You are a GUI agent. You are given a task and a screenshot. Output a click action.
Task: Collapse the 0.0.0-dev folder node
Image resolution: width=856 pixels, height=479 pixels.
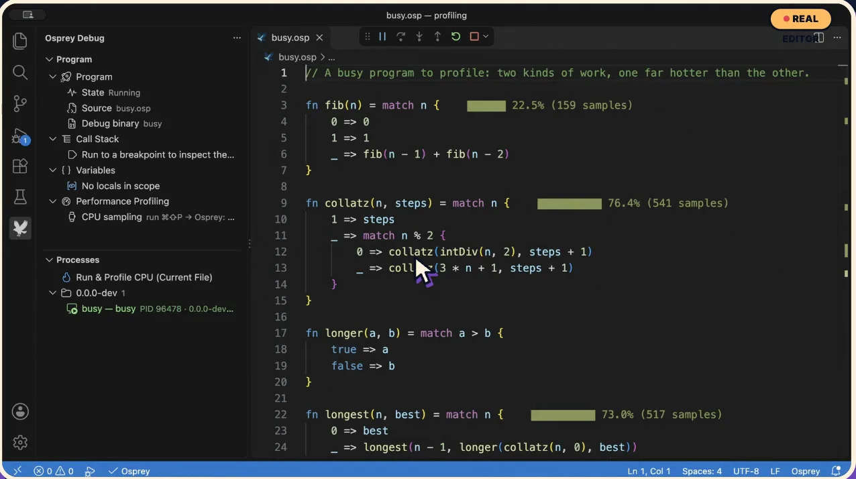[53, 293]
